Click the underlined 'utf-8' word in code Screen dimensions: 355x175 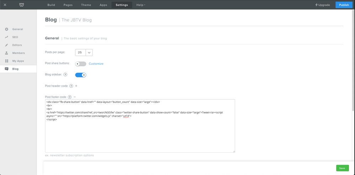(126, 116)
